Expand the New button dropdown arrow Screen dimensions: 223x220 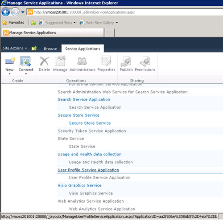click(10, 74)
